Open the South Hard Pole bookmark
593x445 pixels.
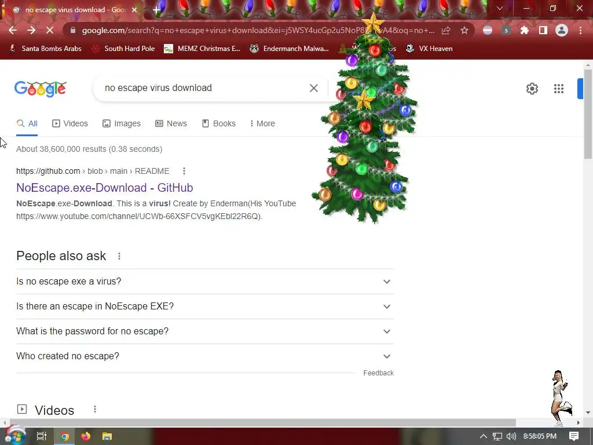coord(124,49)
